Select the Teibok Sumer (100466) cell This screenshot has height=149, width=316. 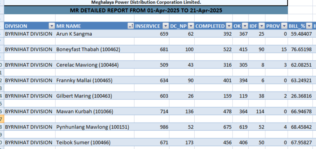click(95, 142)
